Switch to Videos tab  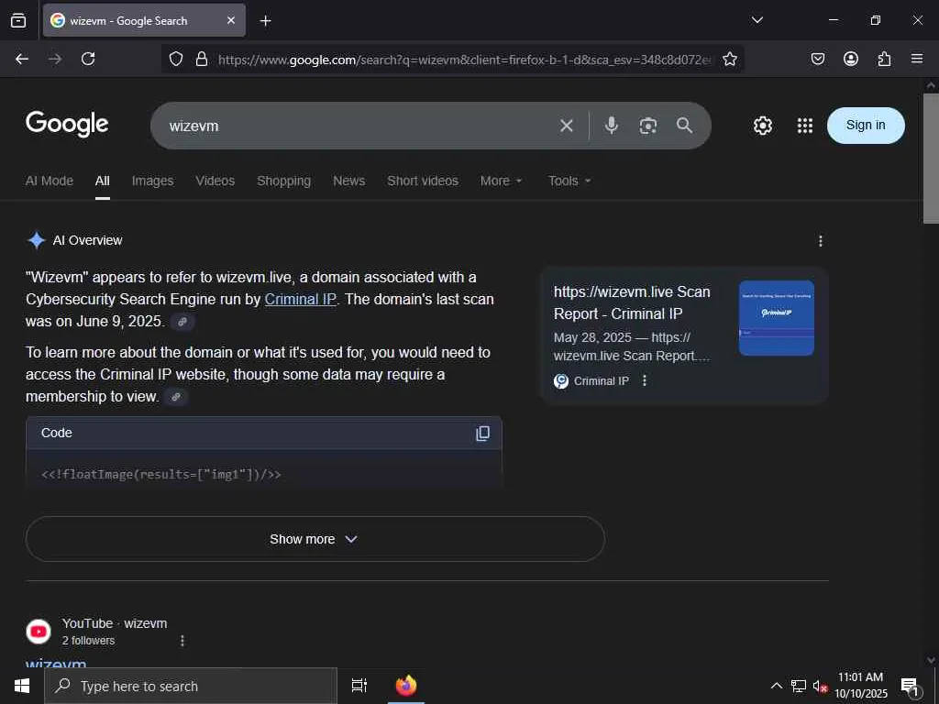[x=215, y=181]
